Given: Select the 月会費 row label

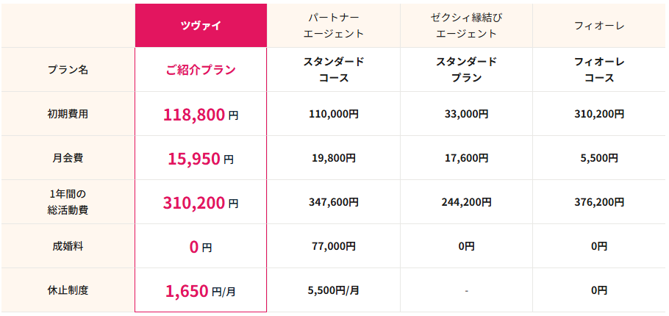Looking at the screenshot, I should (68, 158).
